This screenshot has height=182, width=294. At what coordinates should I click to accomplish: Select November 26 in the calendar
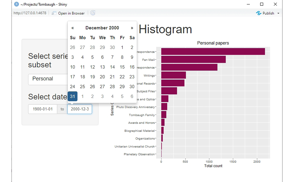[x=73, y=47]
